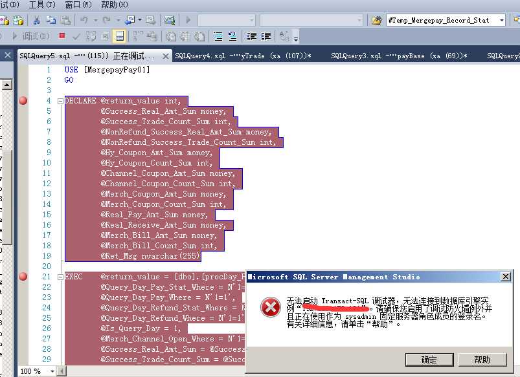Click the Paste clipboard icon
Image resolution: width=520 pixels, height=377 pixels.
click(66, 21)
